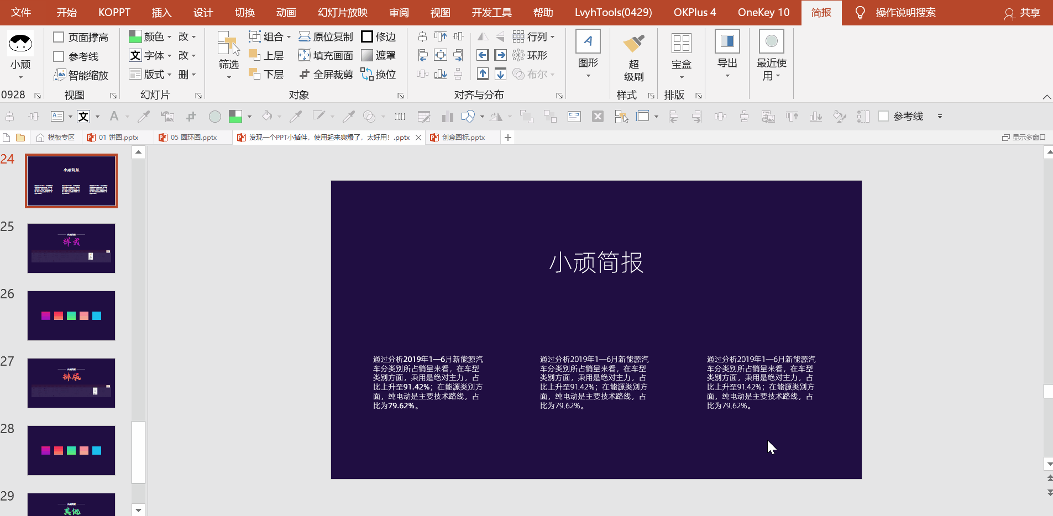Viewport: 1053px width, 516px height.
Task: Select slide 26 thumbnail
Action: tap(71, 315)
